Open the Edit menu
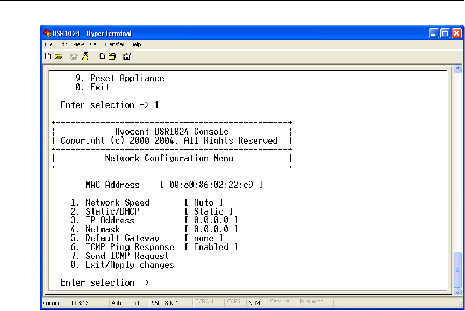This screenshot has height=311, width=465. pos(63,45)
